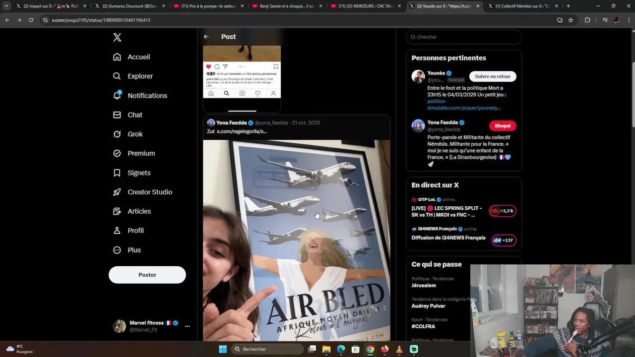
Task: Open VLC media player from the taskbar
Action: point(399,349)
